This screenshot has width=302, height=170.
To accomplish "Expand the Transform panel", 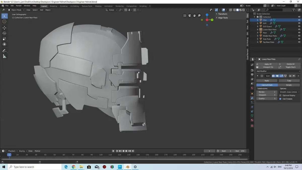I will tap(222, 14).
